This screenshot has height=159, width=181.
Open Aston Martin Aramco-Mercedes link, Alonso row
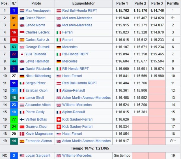point(86,141)
